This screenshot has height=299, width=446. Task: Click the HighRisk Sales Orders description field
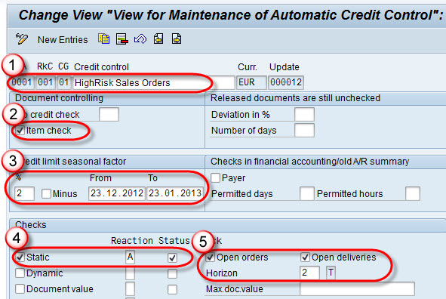154,82
